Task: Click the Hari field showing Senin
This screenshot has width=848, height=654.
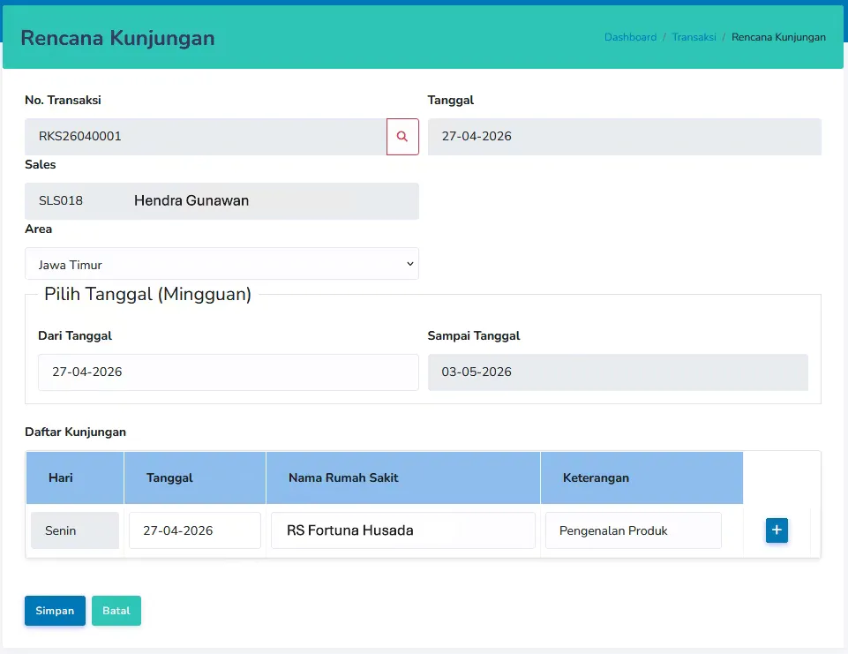Action: [75, 530]
